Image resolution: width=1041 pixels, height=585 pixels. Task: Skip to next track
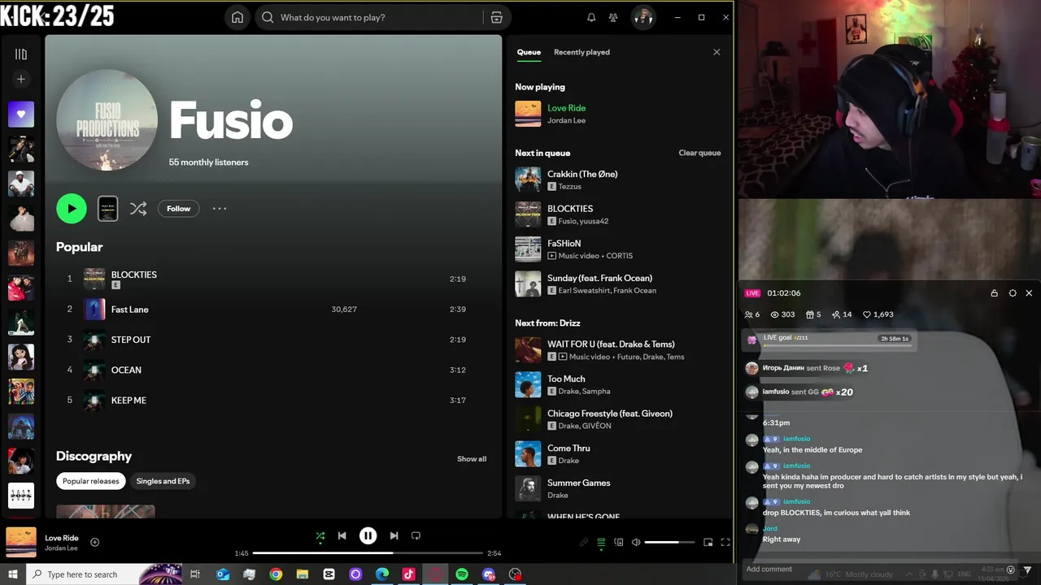point(394,536)
